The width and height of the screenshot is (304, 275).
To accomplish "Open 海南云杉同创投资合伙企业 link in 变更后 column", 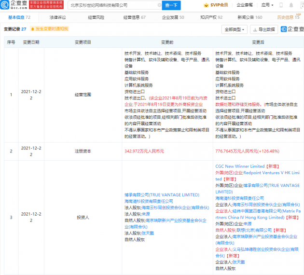I will coord(266,205).
